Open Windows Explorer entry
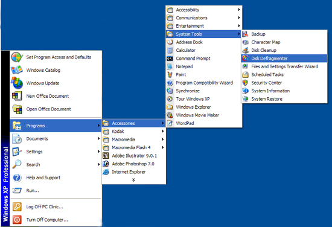Image resolution: width=332 pixels, height=227 pixels. pos(203,107)
